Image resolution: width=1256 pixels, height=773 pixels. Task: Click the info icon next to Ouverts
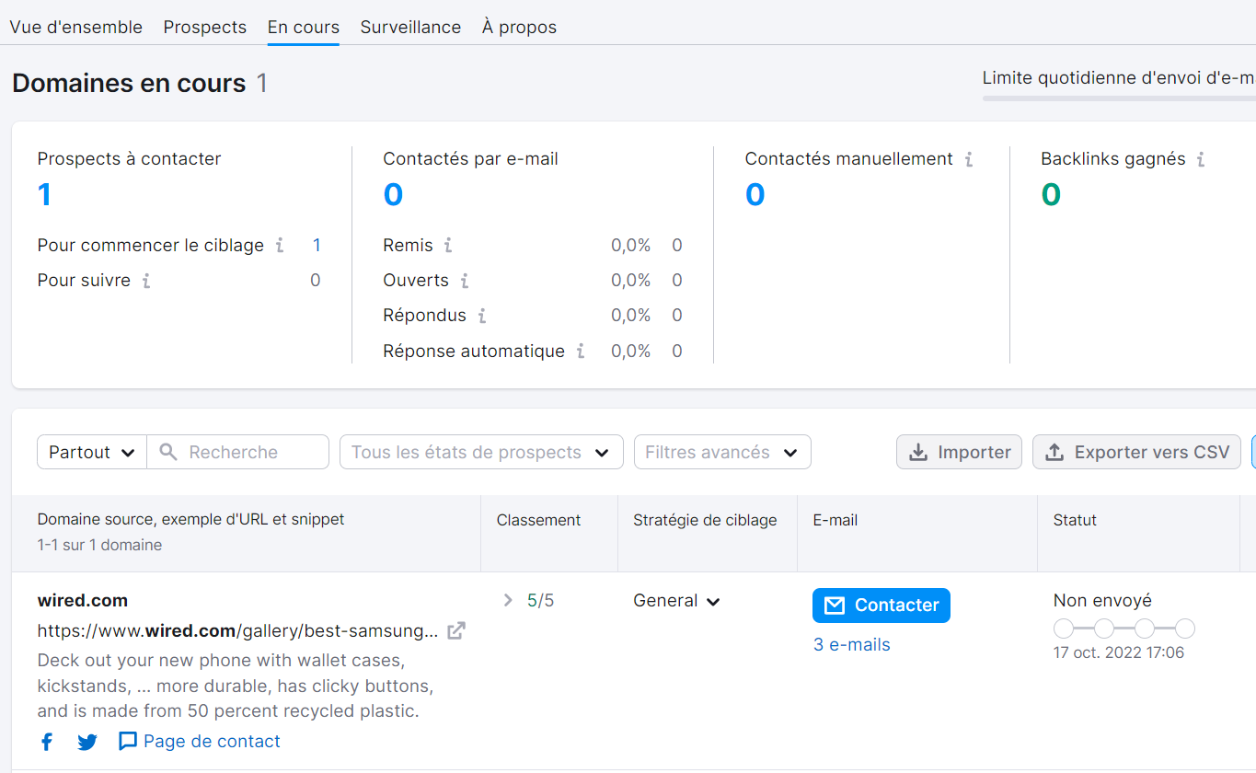[466, 281]
